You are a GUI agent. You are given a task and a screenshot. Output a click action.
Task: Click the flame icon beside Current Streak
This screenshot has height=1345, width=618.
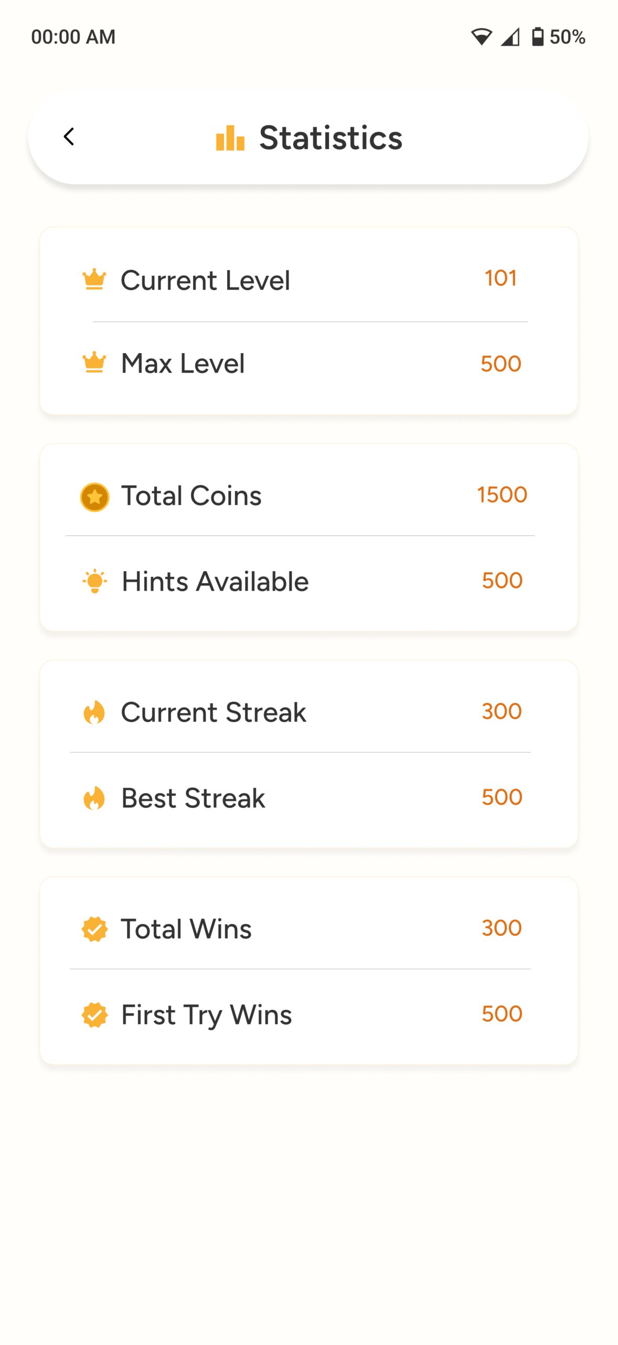[94, 712]
